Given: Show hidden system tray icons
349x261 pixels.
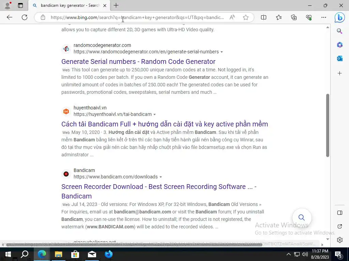Looking at the screenshot, I should tap(288, 254).
